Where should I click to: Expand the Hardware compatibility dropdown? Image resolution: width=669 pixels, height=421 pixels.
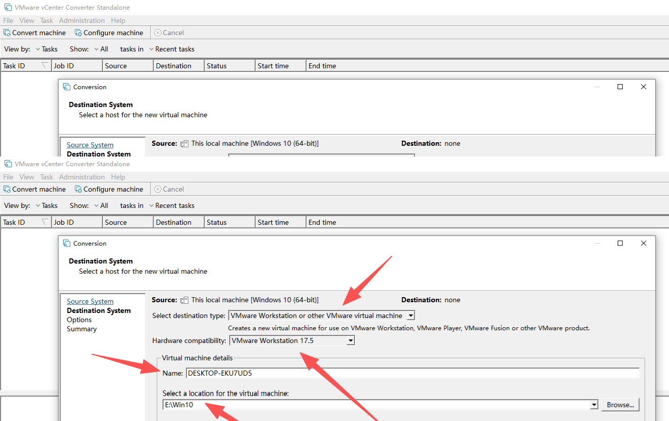350,340
